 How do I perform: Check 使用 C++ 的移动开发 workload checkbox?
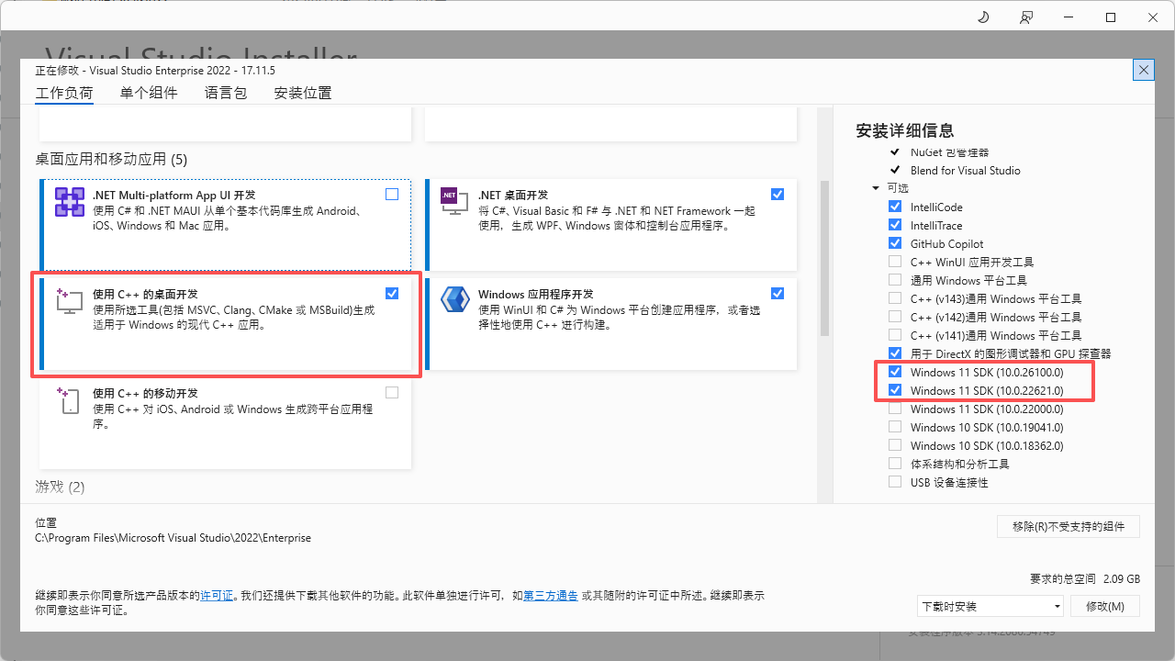click(x=392, y=393)
